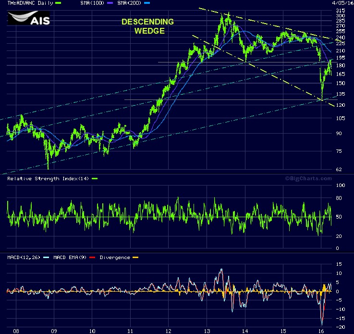Select the Divergence legend label

(x=115, y=258)
